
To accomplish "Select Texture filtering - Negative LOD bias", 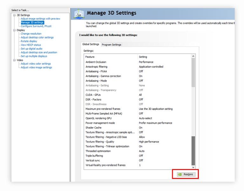I will (138, 137).
